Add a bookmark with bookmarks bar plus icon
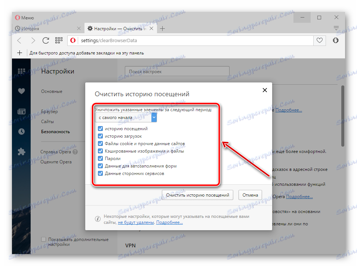 [x=19, y=53]
